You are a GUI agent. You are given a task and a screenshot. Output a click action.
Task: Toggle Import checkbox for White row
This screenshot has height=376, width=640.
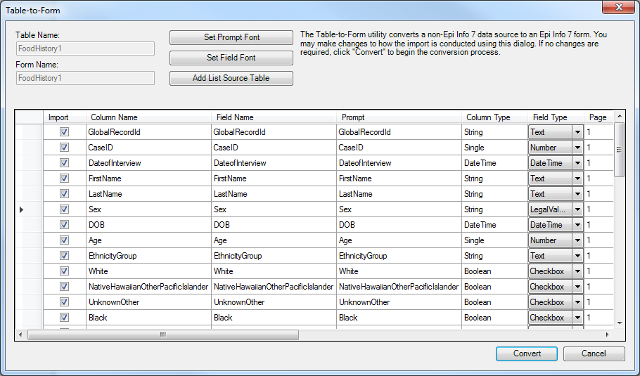tap(64, 271)
